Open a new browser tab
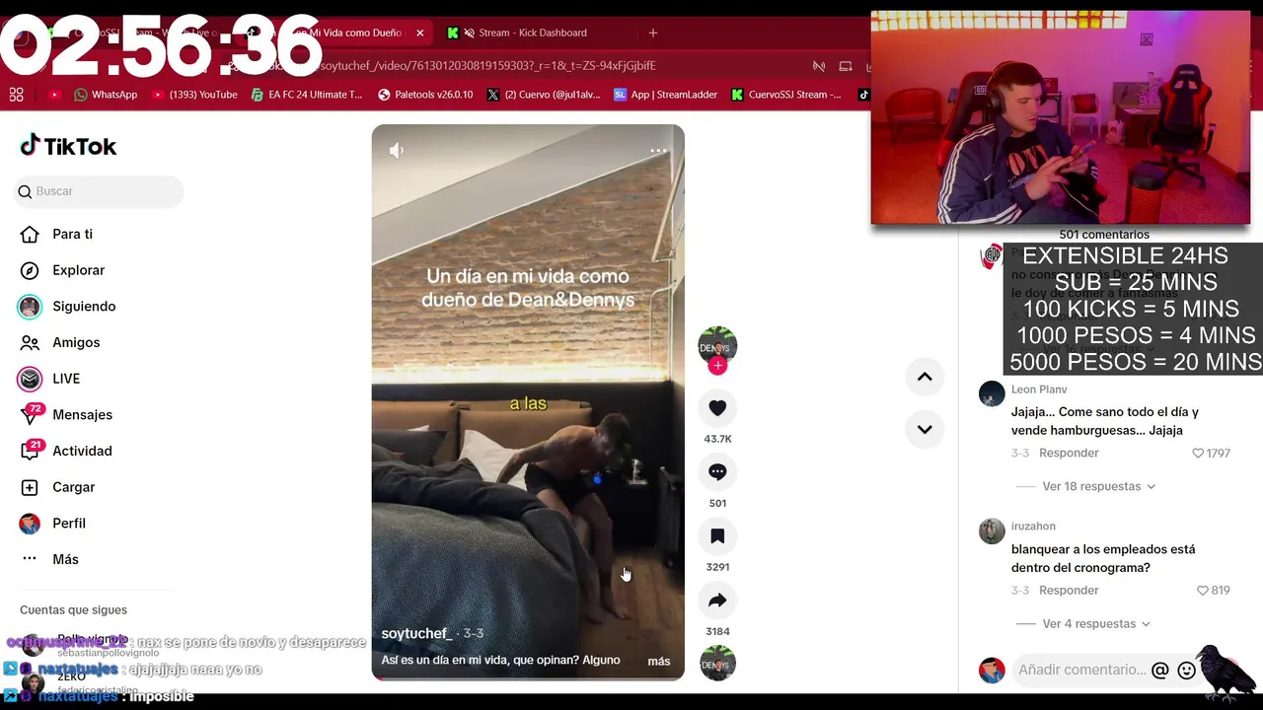This screenshot has height=710, width=1263. click(652, 33)
